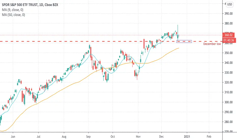Click the Nov label on time axis
This screenshot has width=237, height=140.
click(x=138, y=136)
